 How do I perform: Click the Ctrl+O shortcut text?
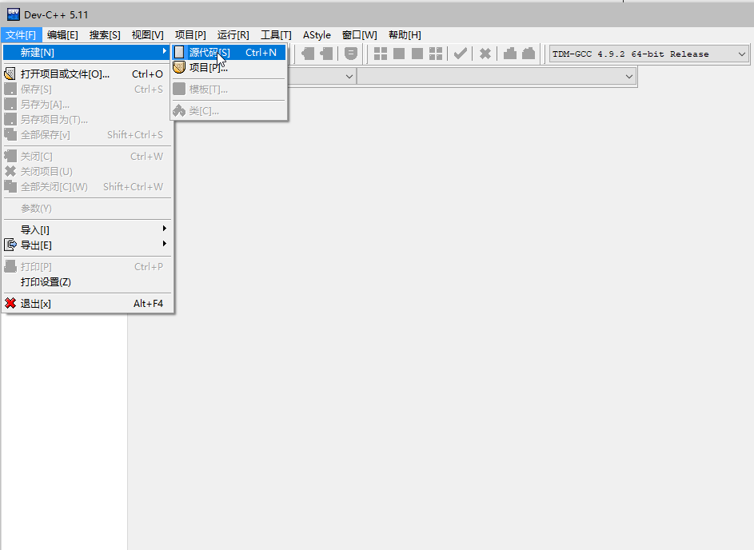tap(148, 74)
